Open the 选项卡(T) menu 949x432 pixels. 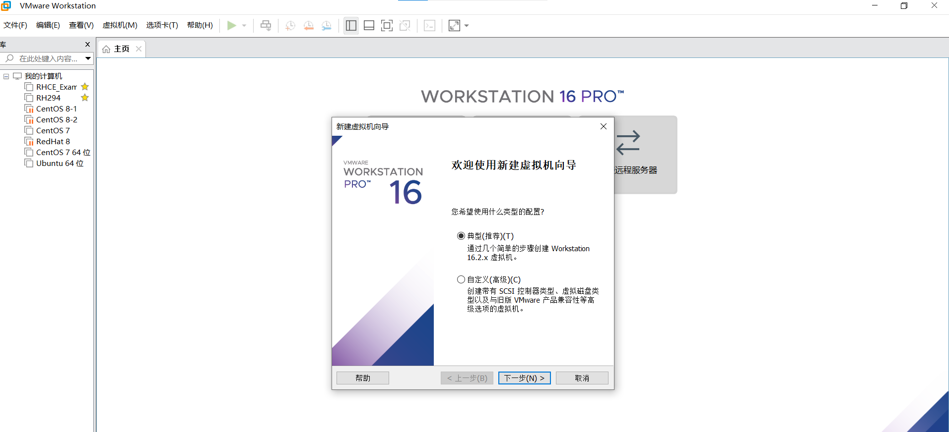(162, 25)
